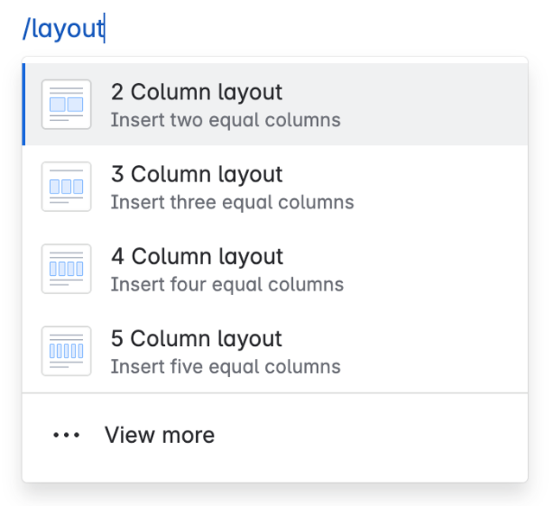Image resolution: width=553 pixels, height=506 pixels.
Task: Click "Insert five equal columns" subtitle
Action: [x=226, y=367]
